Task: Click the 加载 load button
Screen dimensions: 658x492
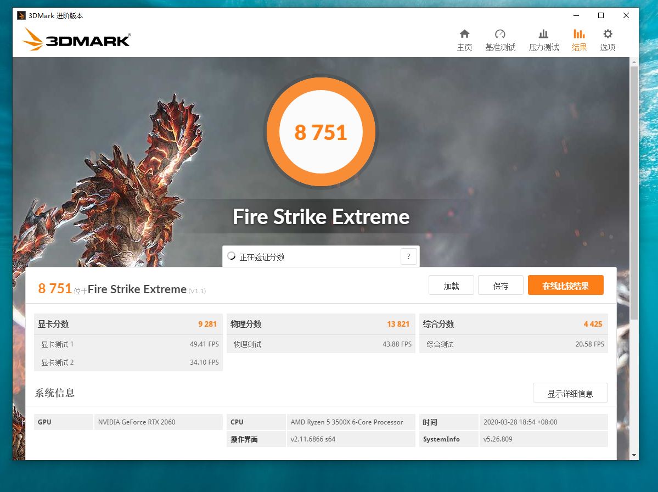Action: [451, 286]
